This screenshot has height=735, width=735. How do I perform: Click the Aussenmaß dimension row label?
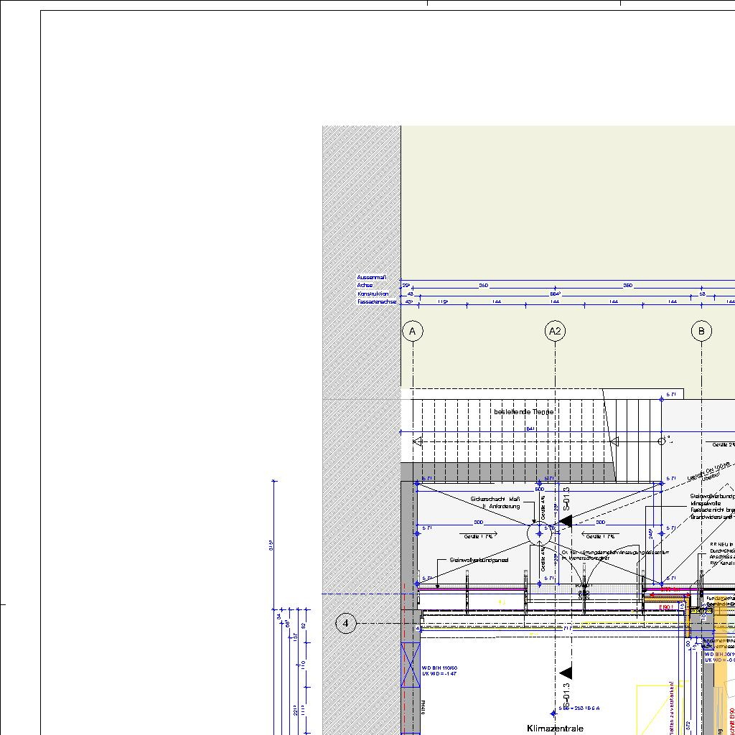[372, 277]
